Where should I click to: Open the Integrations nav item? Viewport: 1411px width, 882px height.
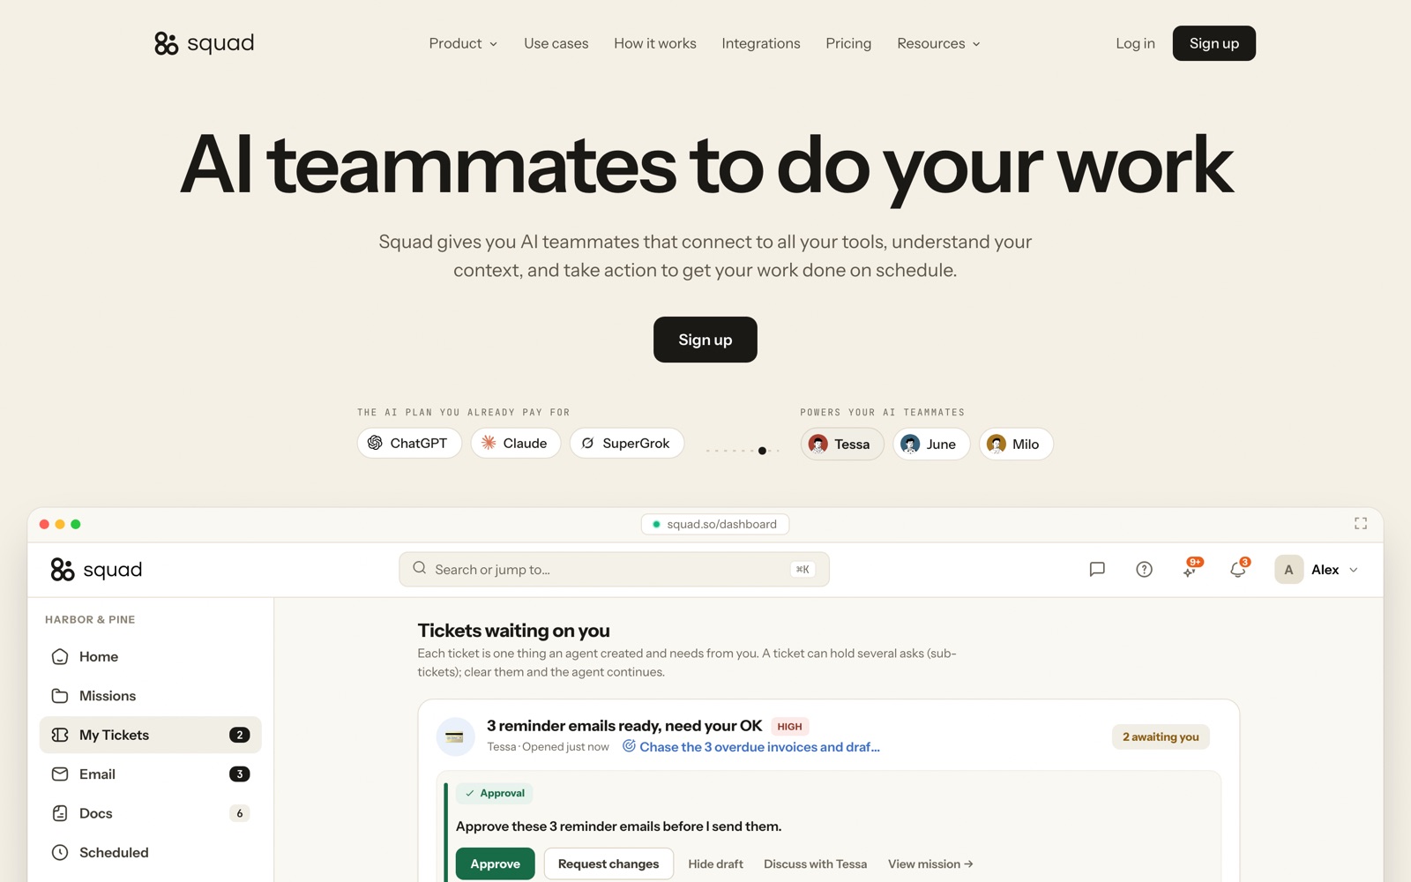point(761,43)
